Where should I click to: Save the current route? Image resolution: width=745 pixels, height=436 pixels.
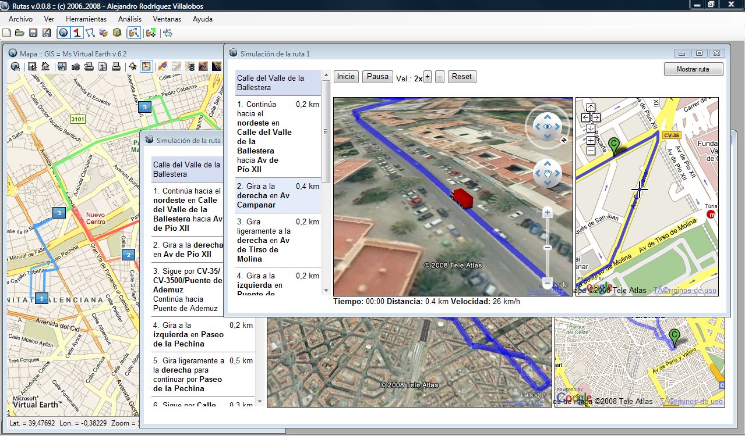(x=33, y=33)
